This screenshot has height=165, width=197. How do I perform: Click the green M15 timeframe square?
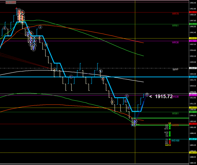point(170,129)
